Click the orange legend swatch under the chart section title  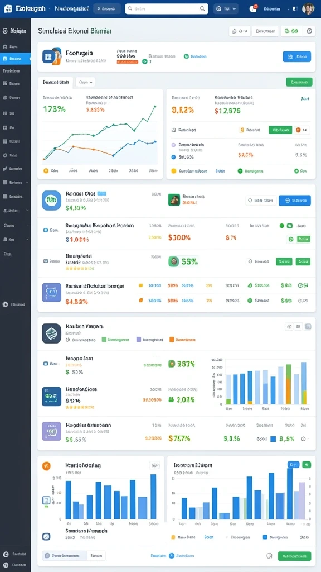coord(172,339)
